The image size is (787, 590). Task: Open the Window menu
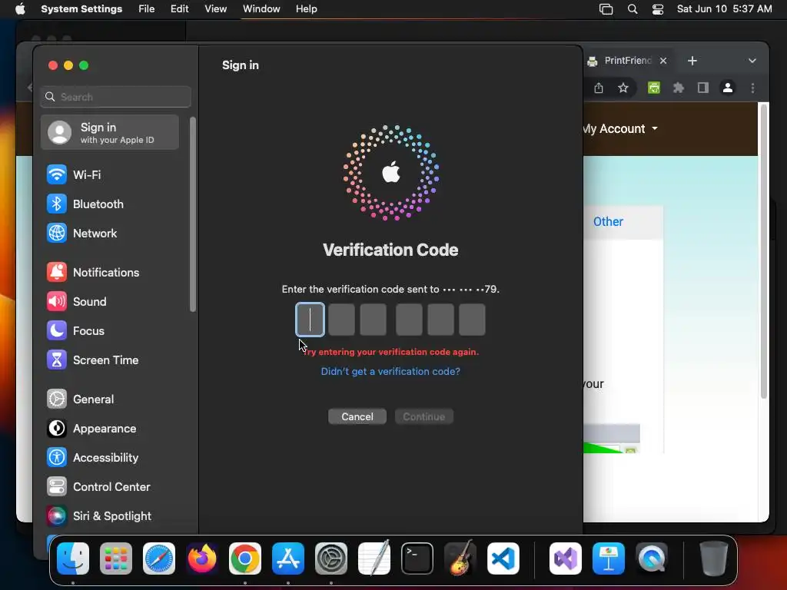tap(261, 9)
